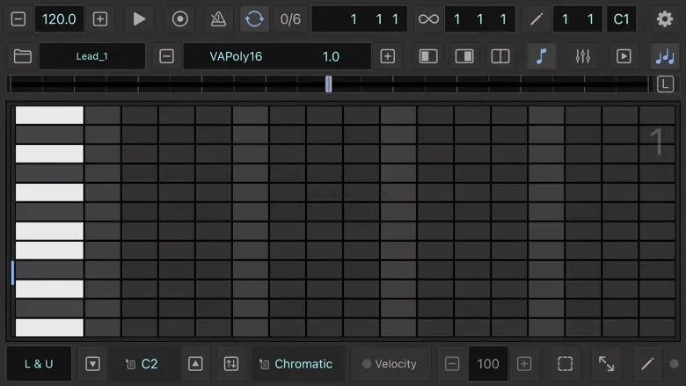Image resolution: width=686 pixels, height=386 pixels.
Task: Click the expand arrows resize icon
Action: (x=606, y=364)
